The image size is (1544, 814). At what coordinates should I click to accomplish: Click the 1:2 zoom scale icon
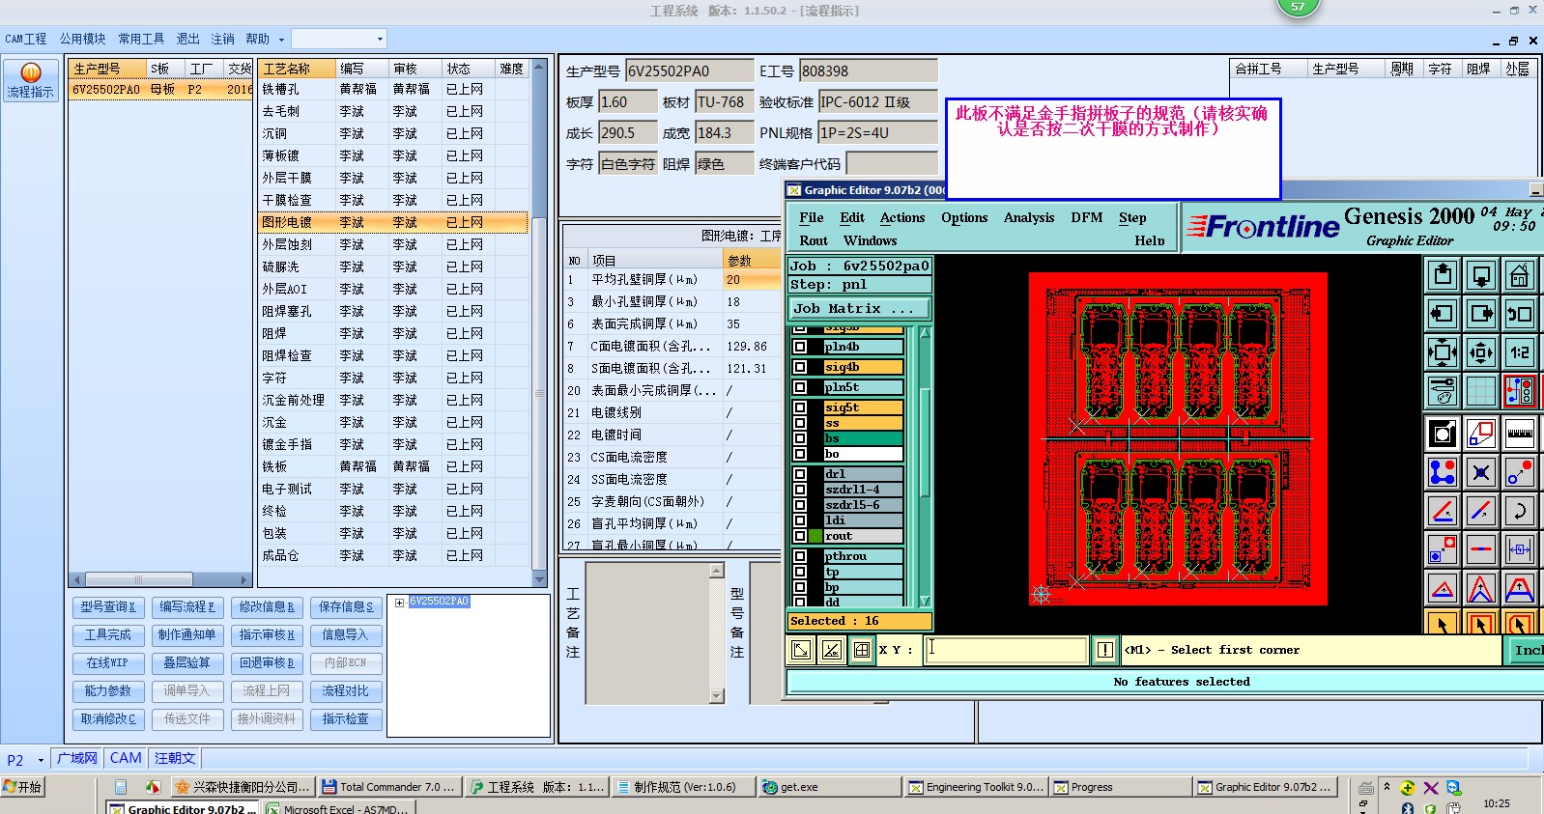[1520, 352]
